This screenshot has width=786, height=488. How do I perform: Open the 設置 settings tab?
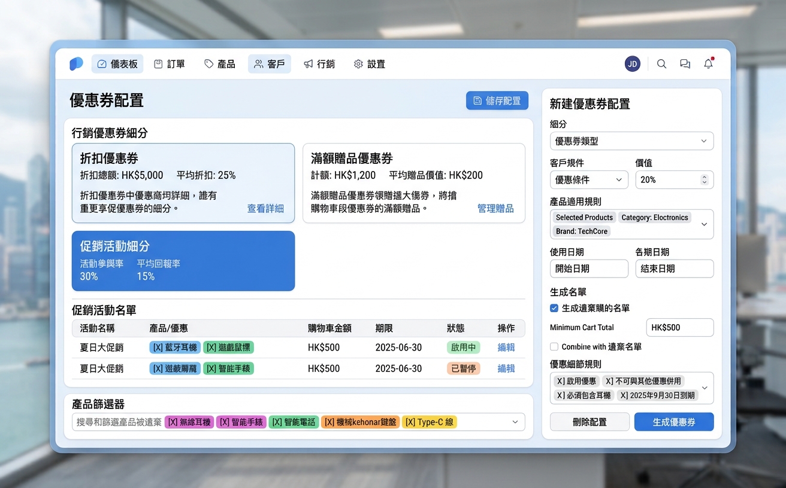click(370, 64)
